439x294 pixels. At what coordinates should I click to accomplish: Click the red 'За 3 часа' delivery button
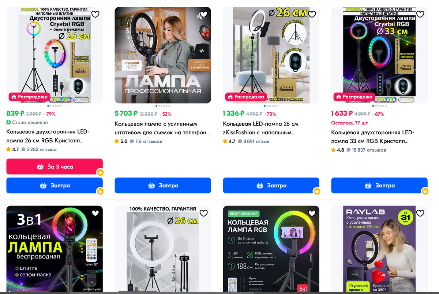pyautogui.click(x=55, y=167)
